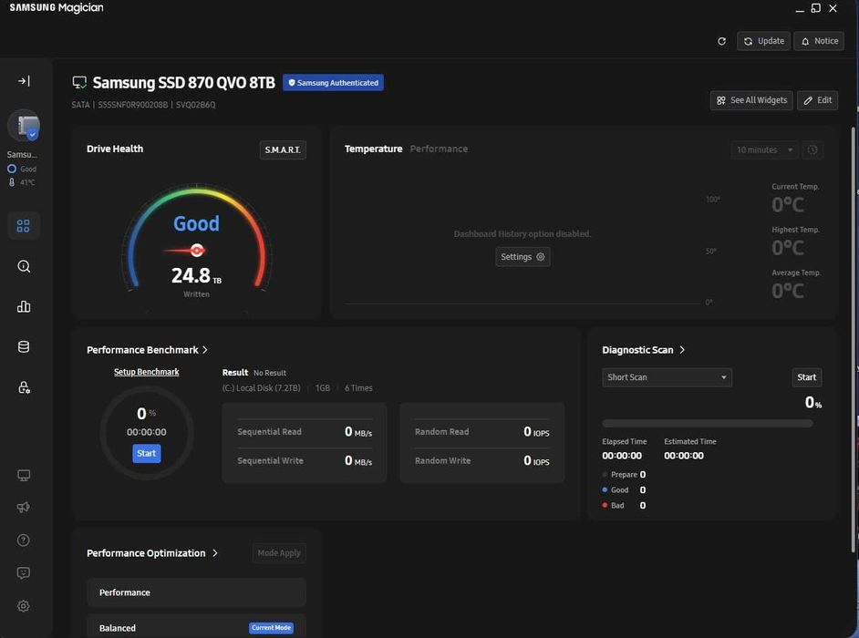The width and height of the screenshot is (859, 638).
Task: Click the Setup Benchmark link
Action: (x=146, y=372)
